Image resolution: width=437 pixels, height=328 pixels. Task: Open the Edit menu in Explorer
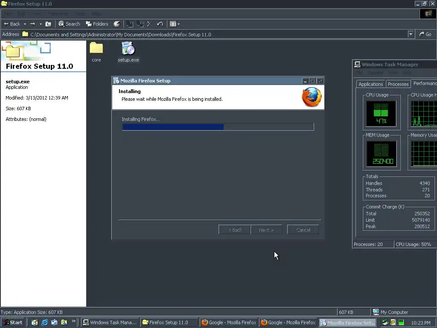pos(21,14)
